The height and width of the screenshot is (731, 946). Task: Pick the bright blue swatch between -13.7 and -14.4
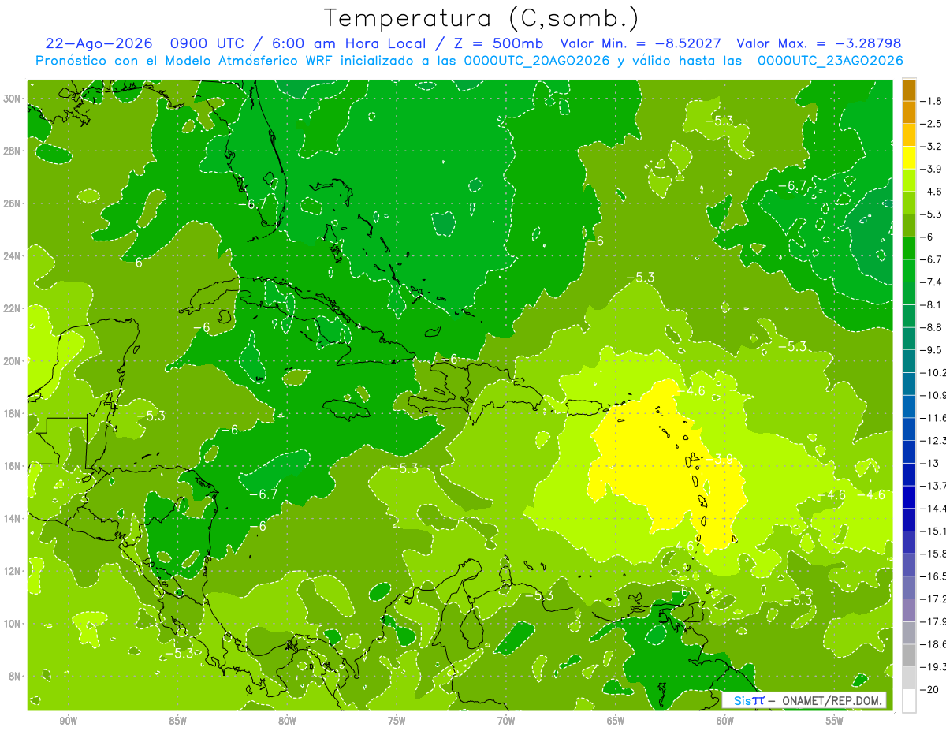(x=910, y=497)
